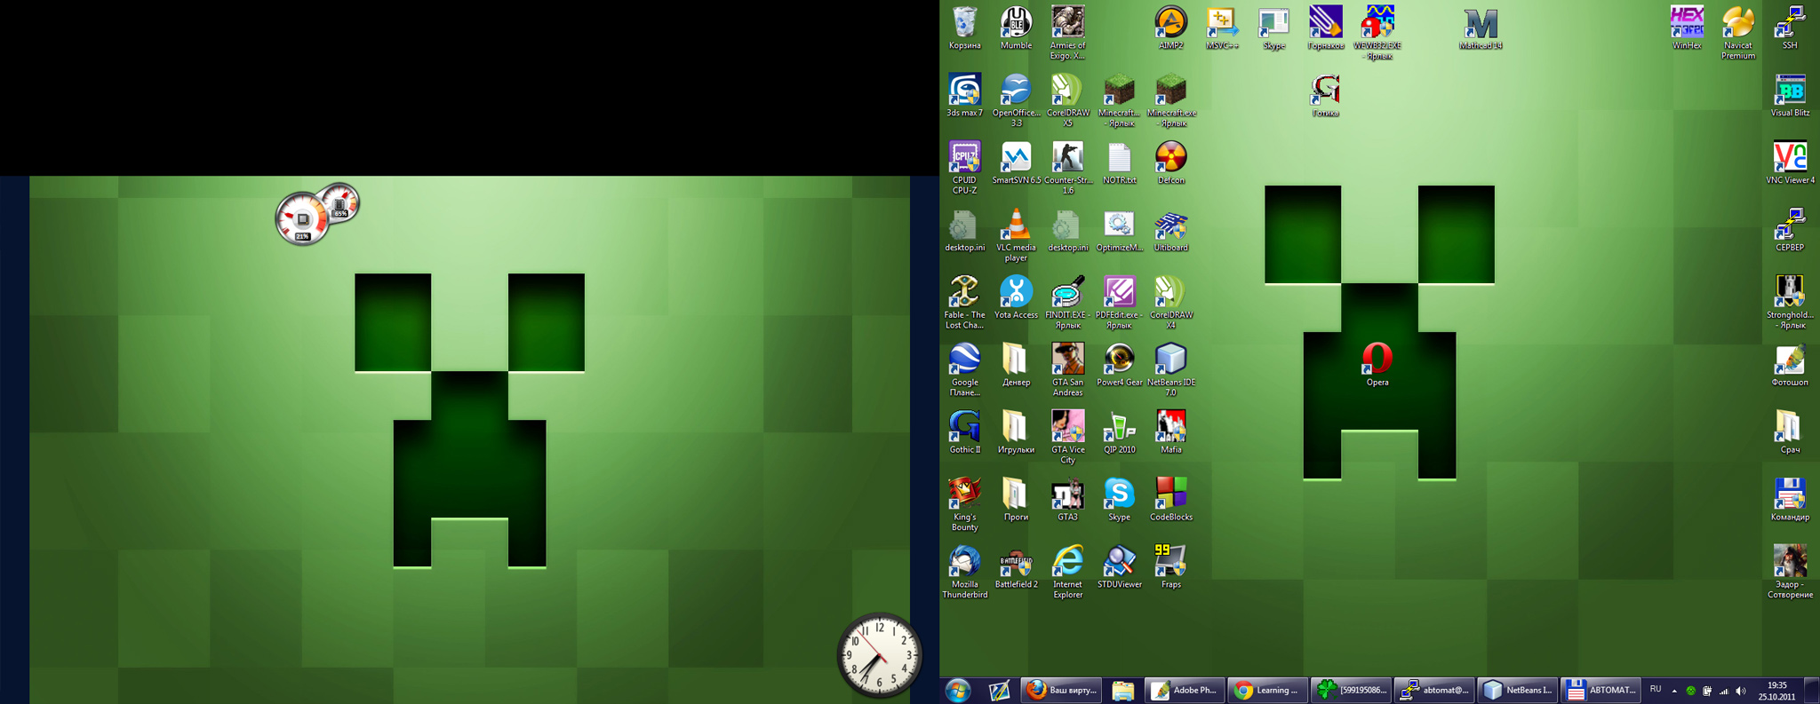The image size is (1820, 704).
Task: Open the Windows Start menu orb
Action: pos(958,690)
